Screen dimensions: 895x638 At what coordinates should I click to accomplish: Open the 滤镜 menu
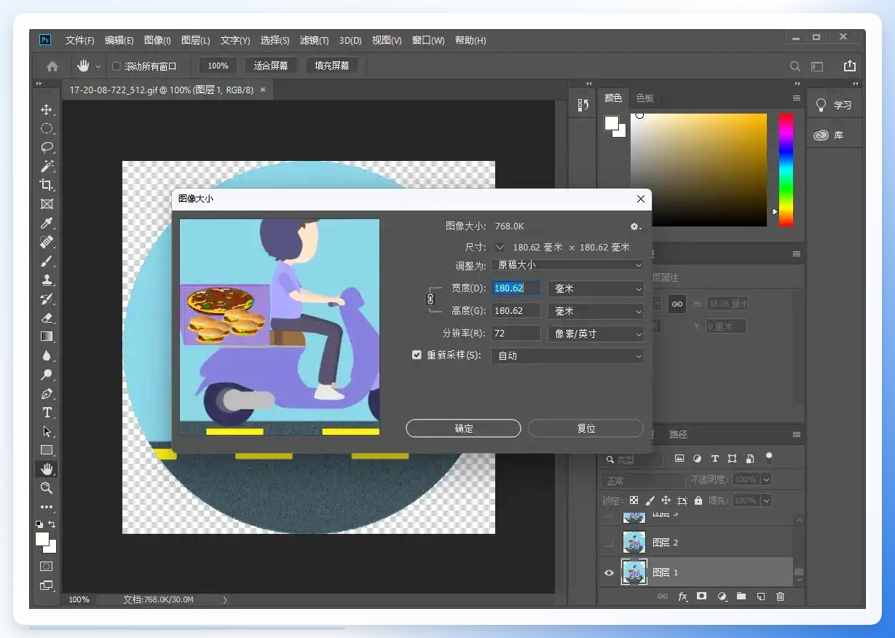pyautogui.click(x=315, y=41)
